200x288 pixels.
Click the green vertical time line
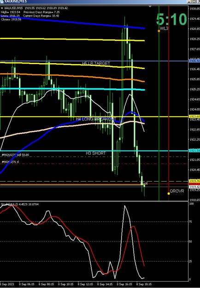[159, 110]
